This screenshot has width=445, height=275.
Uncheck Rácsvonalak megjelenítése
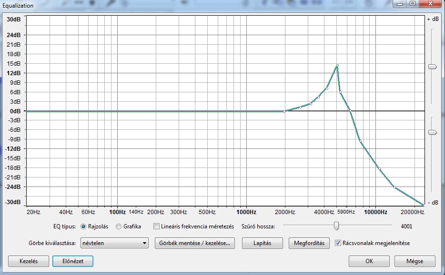[338, 243]
